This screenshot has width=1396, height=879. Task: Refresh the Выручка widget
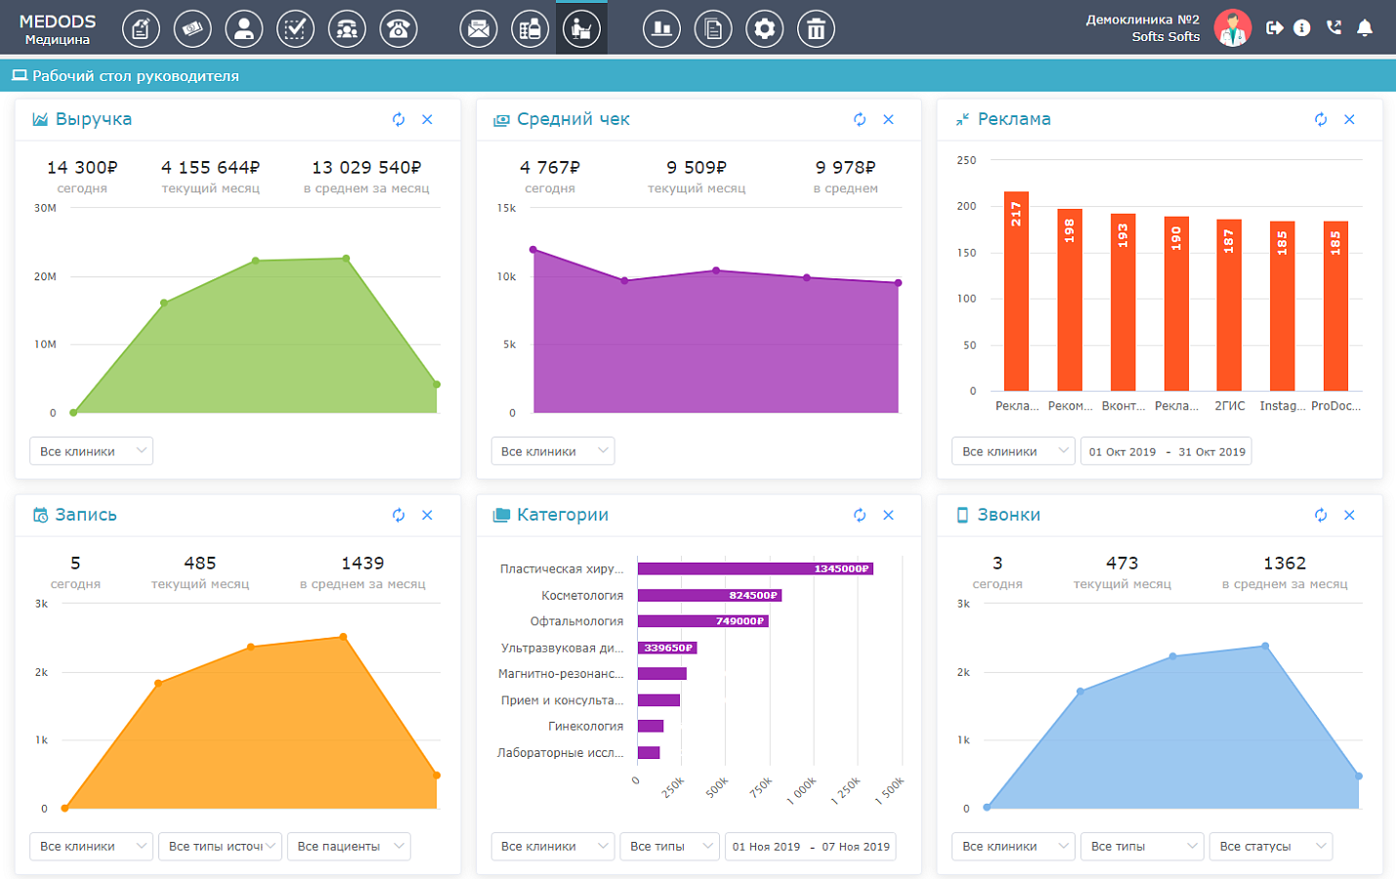click(399, 119)
